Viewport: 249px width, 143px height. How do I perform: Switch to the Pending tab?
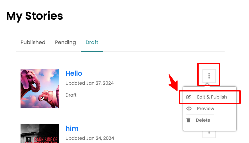65,43
